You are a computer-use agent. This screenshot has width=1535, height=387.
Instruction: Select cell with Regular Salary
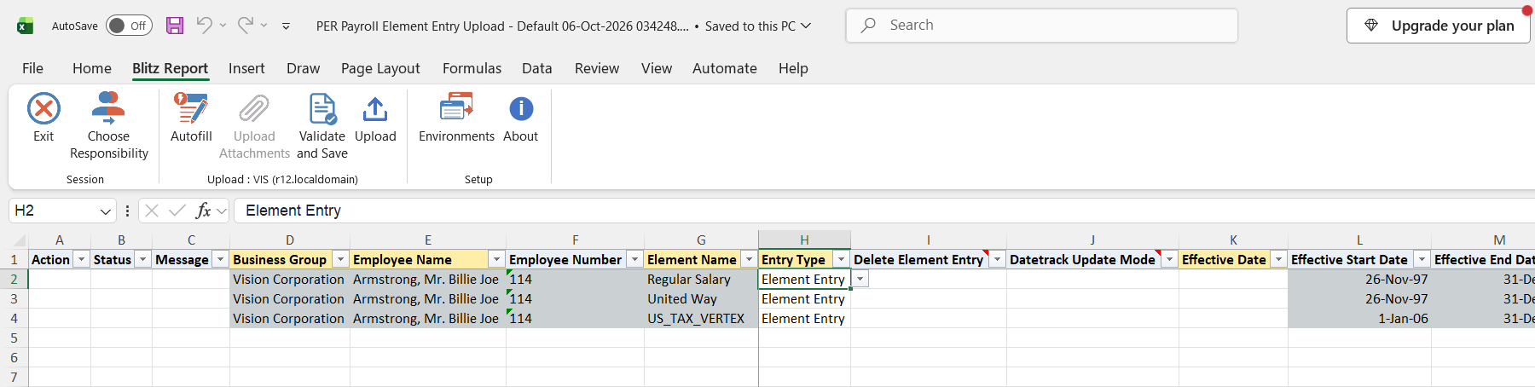tap(701, 280)
